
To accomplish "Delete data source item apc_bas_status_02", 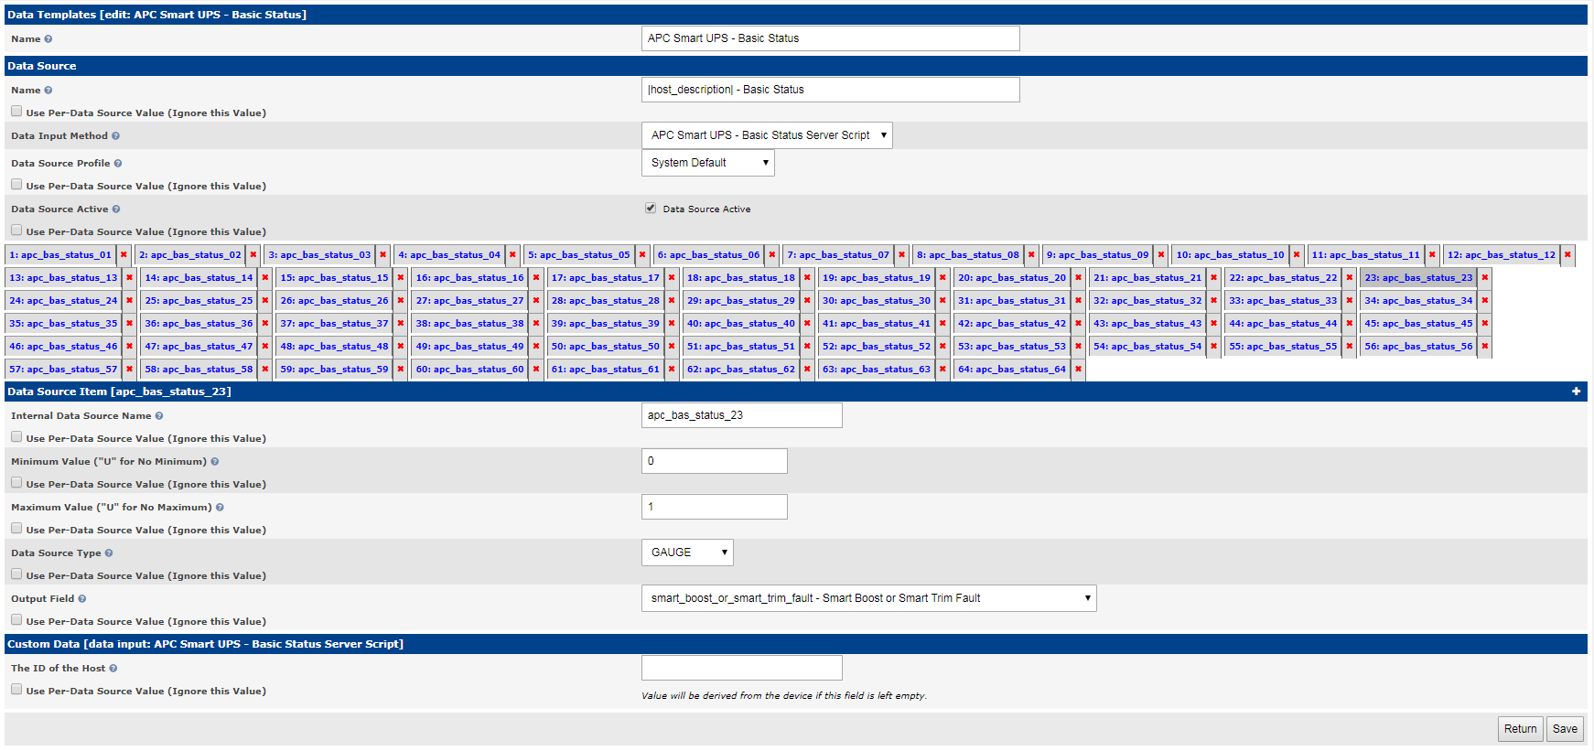I will [253, 255].
